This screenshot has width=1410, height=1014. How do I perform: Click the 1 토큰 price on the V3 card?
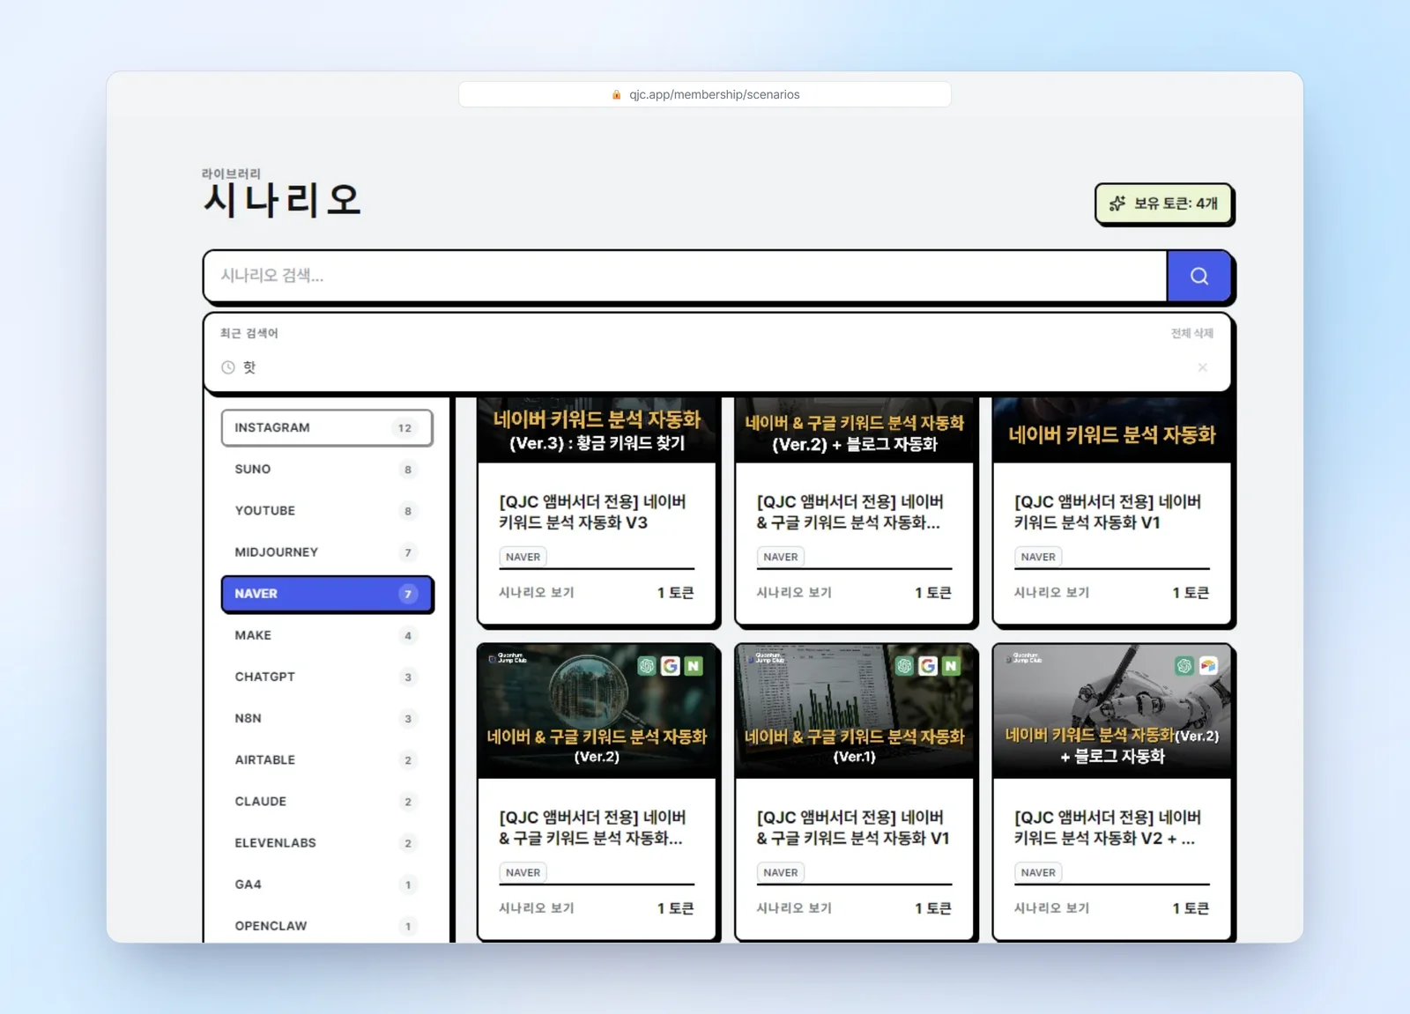[675, 592]
